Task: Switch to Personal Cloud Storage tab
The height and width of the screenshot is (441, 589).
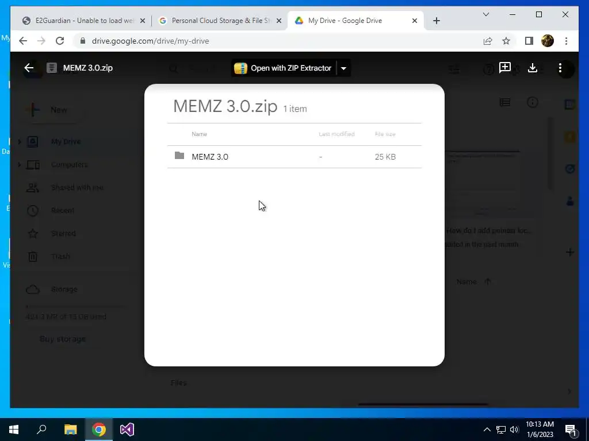Action: [x=220, y=21]
